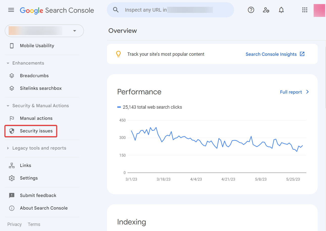This screenshot has height=231, width=326.
Task: Click the Search Console Insights external-link icon
Action: coord(302,54)
